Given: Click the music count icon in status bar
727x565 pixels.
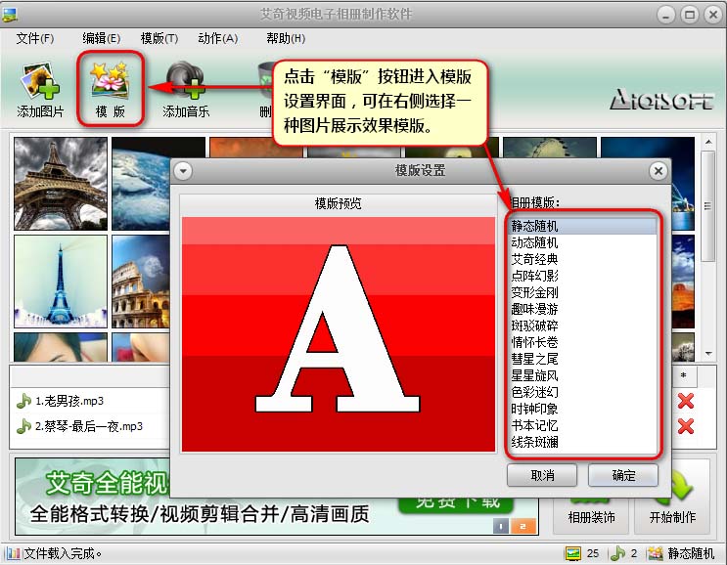Looking at the screenshot, I should click(x=617, y=553).
